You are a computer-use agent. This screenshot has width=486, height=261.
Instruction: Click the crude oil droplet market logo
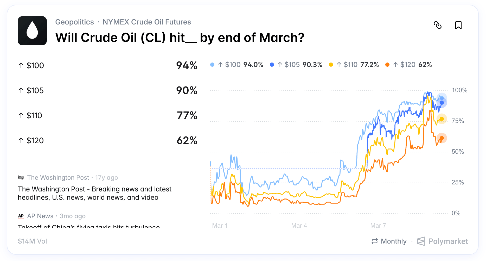pyautogui.click(x=32, y=30)
